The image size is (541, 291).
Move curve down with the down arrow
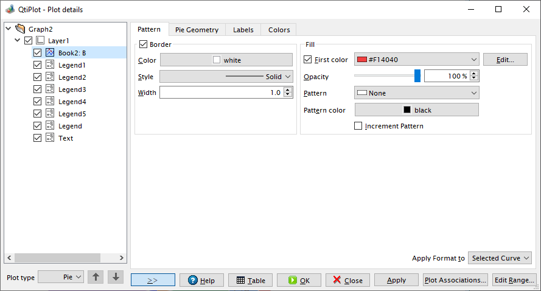pos(116,277)
